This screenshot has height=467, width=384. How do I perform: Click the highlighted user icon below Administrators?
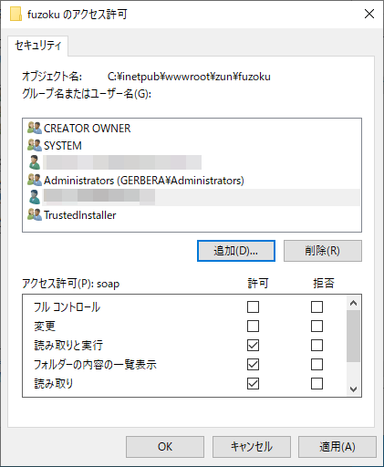click(x=35, y=197)
